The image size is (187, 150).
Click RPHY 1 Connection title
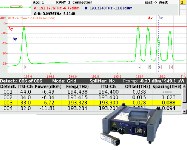click(x=74, y=2)
